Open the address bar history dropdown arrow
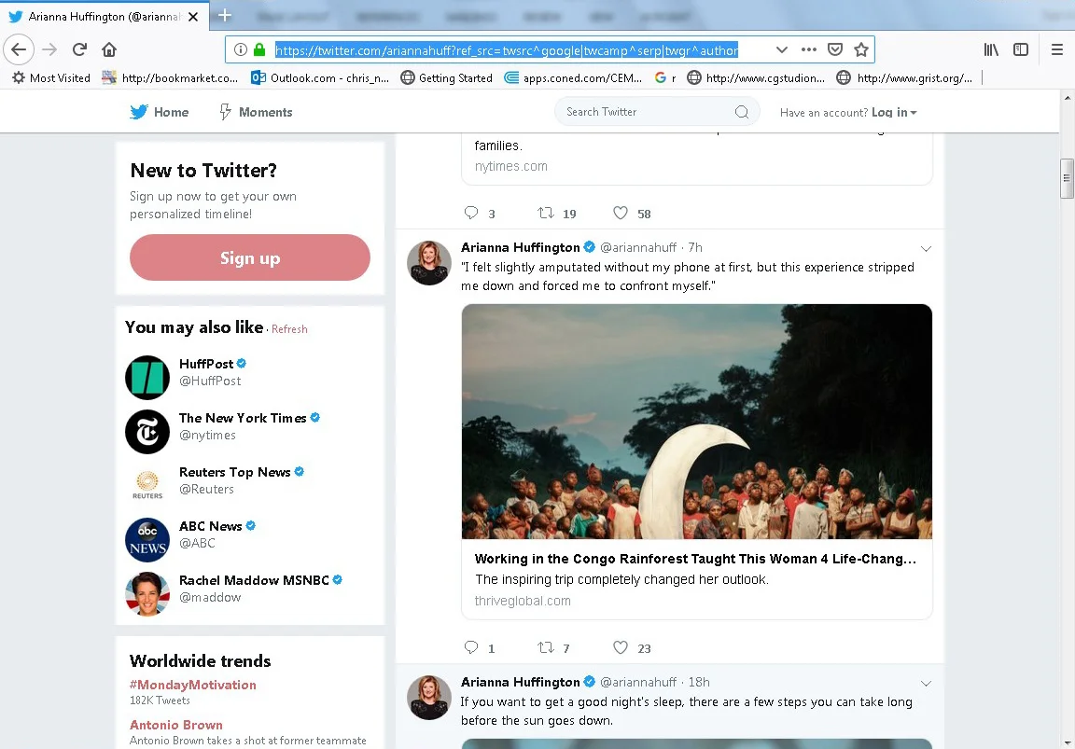The width and height of the screenshot is (1075, 749). (782, 49)
